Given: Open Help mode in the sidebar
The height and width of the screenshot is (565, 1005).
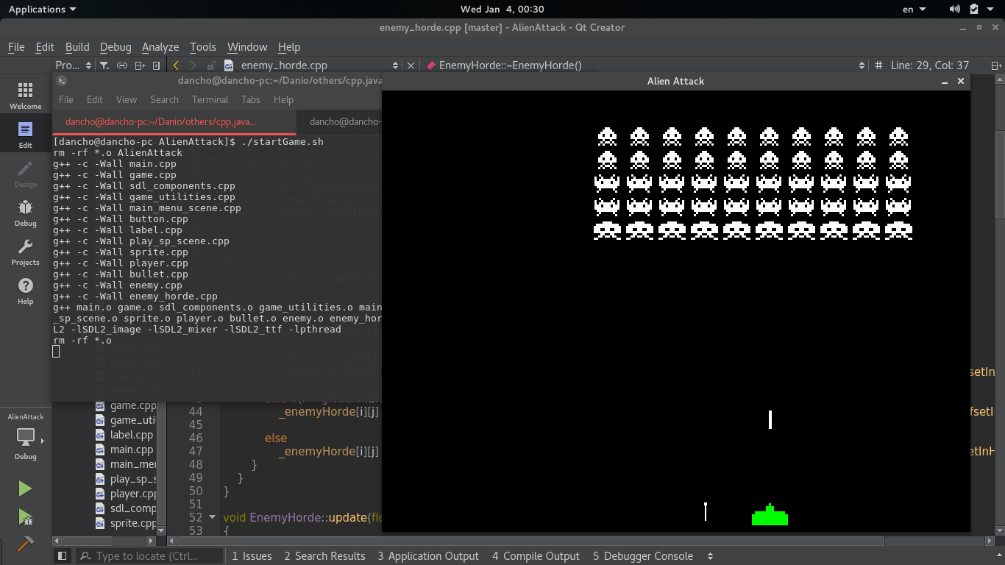Looking at the screenshot, I should [25, 291].
